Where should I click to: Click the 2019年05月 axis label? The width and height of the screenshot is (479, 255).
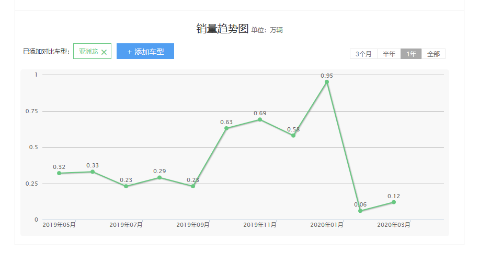(59, 225)
